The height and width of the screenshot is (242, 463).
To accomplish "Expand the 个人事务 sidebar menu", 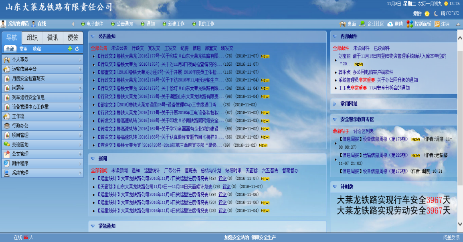I will 42,60.
